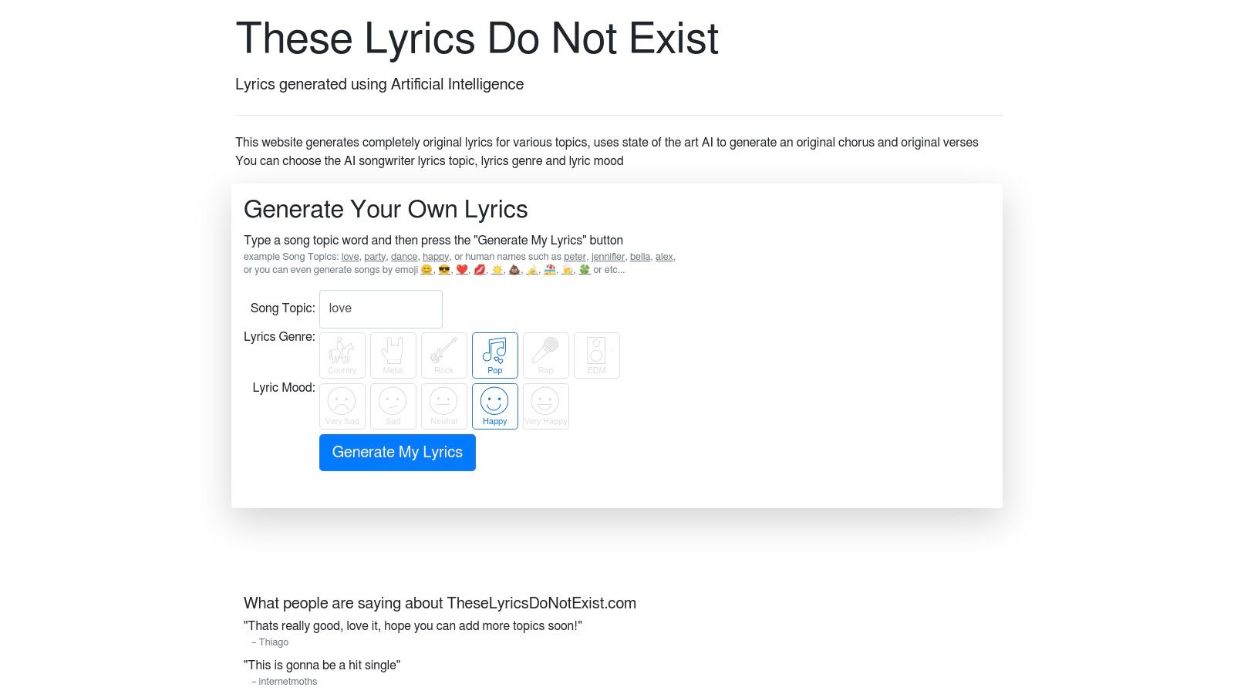
Task: Toggle off the Pop genre selection
Action: click(x=494, y=355)
